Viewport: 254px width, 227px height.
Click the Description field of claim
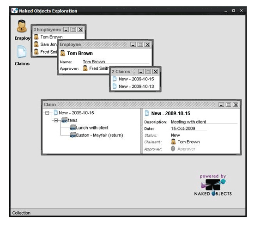pyautogui.click(x=204, y=122)
